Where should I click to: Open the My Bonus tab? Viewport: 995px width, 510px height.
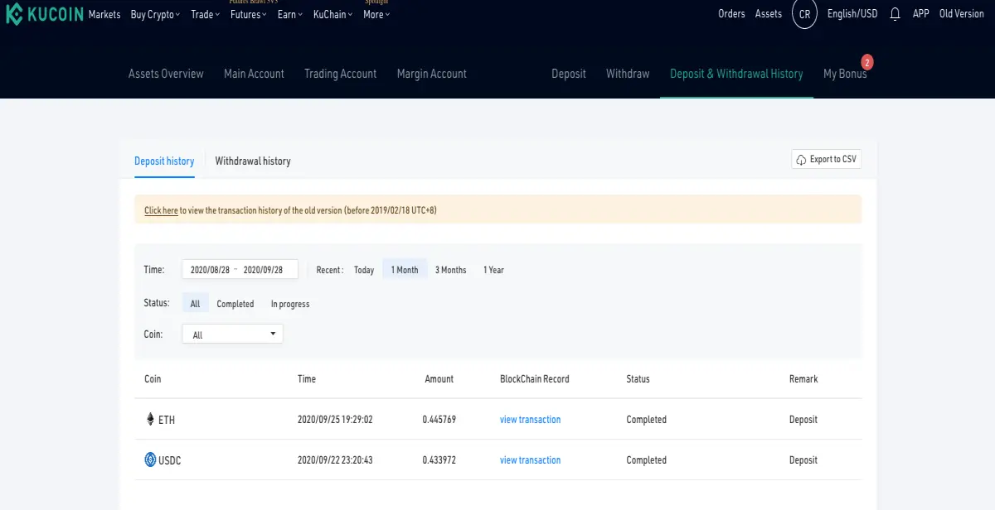pos(845,74)
